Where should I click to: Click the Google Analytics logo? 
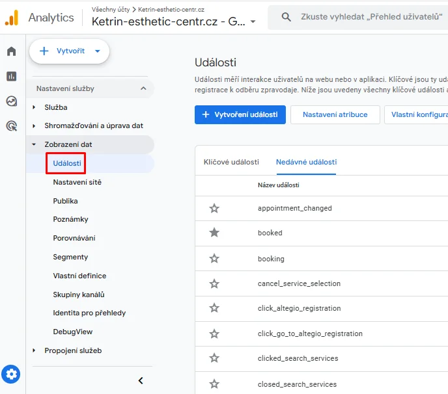pyautogui.click(x=12, y=18)
